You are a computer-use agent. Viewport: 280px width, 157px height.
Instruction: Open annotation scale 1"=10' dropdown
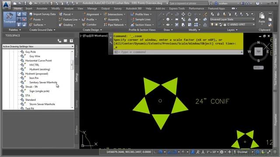[x=213, y=152]
